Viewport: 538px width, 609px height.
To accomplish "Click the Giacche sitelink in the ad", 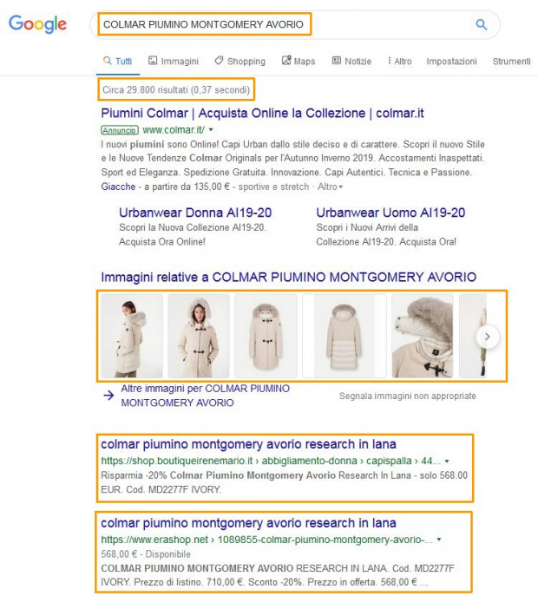I will pyautogui.click(x=118, y=187).
